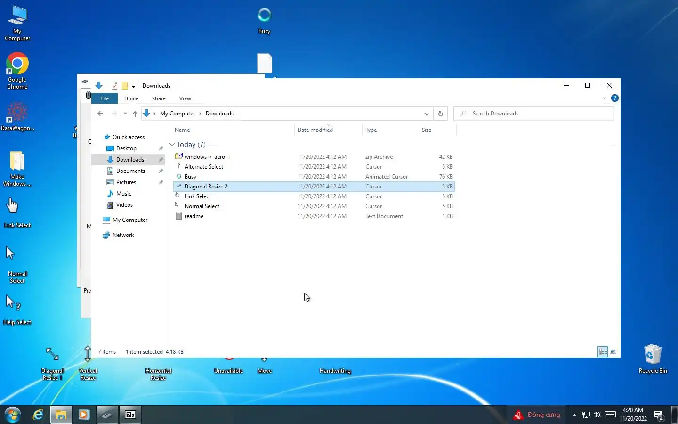The image size is (678, 424).
Task: Click in Search Downloads box
Action: click(534, 114)
